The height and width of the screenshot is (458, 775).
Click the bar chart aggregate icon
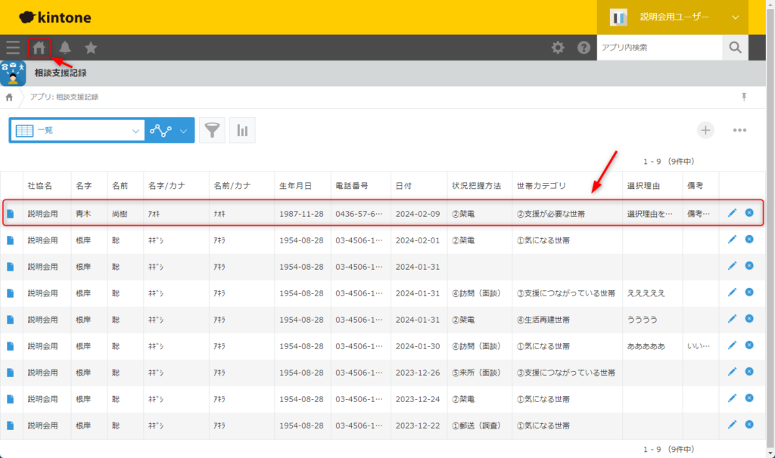[x=242, y=130]
